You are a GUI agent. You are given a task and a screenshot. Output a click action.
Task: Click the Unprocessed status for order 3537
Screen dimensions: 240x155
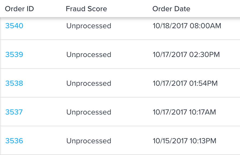(89, 112)
